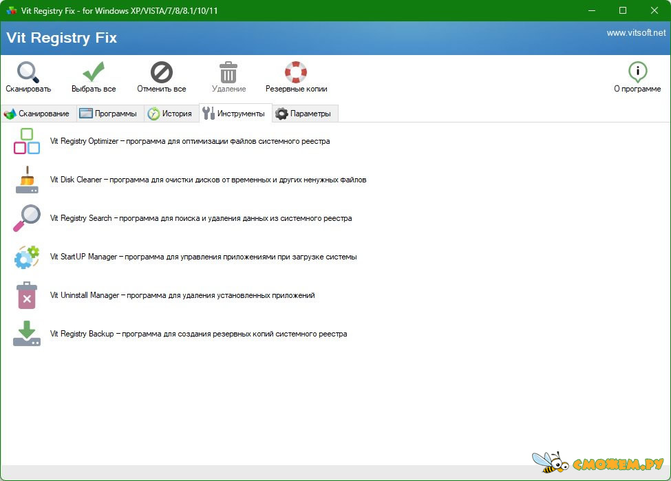This screenshot has height=481, width=671.
Task: Maximize the Vit Registry Fix window
Action: pyautogui.click(x=623, y=11)
